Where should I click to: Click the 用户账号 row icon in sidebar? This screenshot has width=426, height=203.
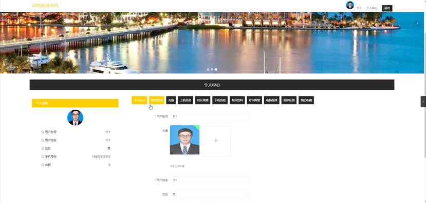[43, 132]
